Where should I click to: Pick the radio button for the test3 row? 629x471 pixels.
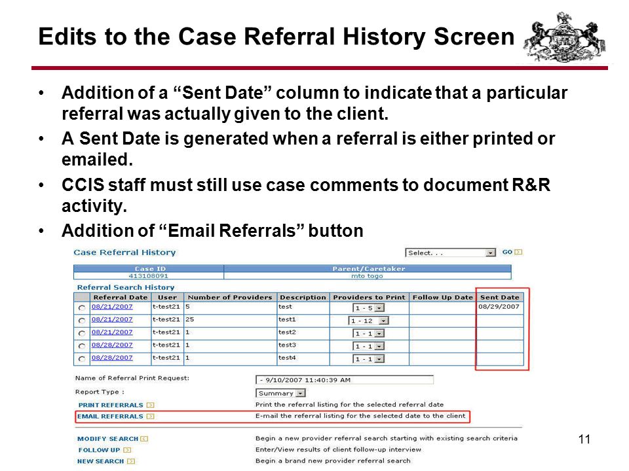[82, 346]
